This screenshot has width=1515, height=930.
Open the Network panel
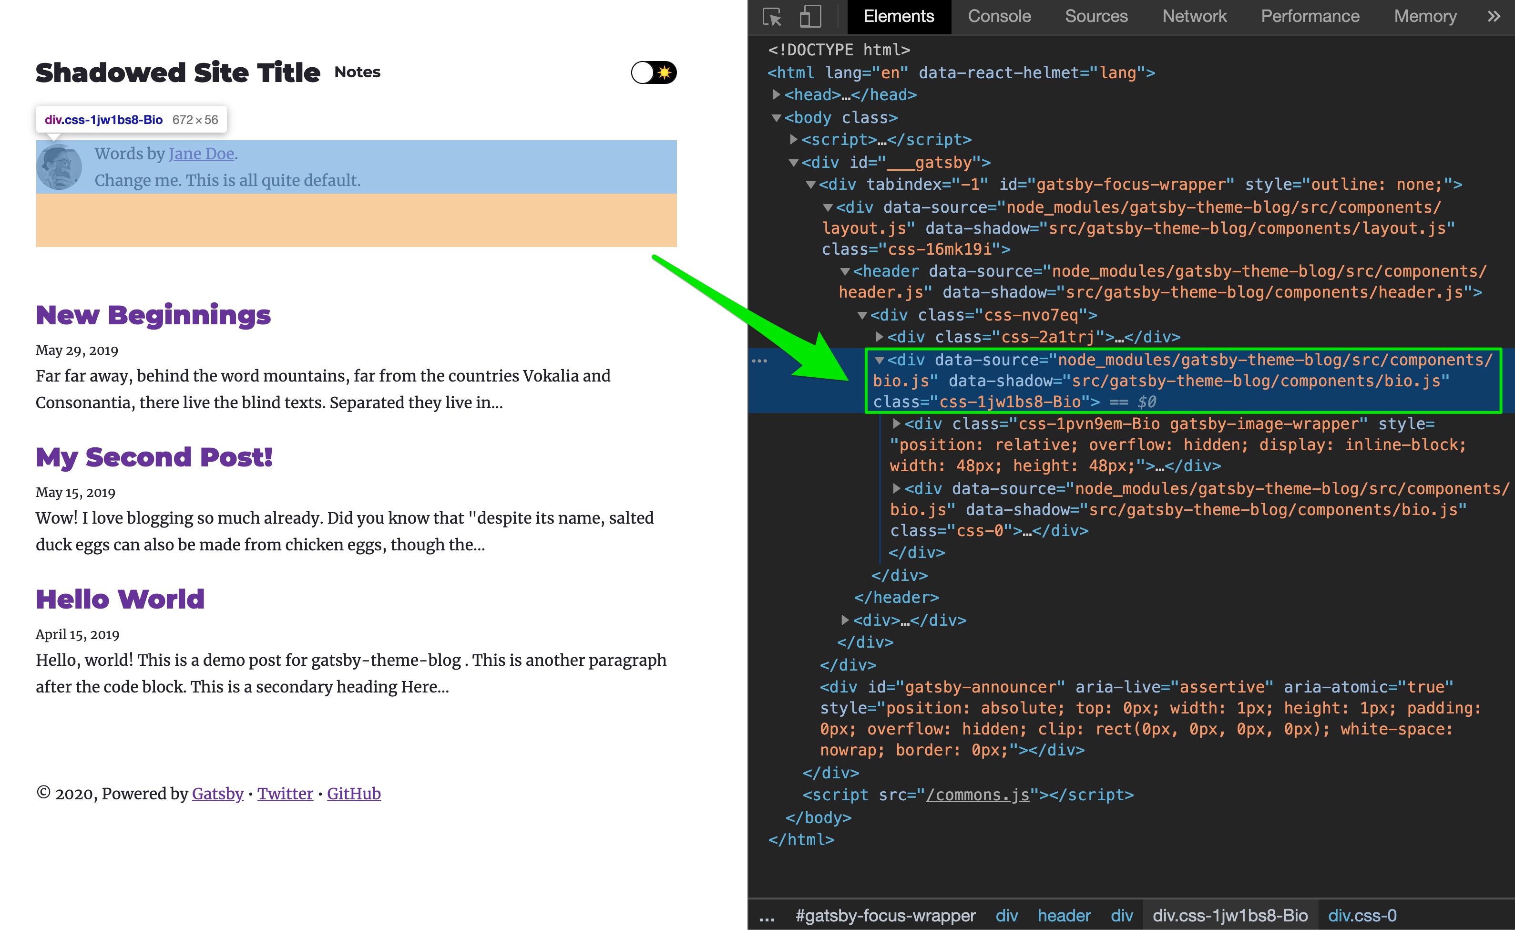[x=1193, y=17]
